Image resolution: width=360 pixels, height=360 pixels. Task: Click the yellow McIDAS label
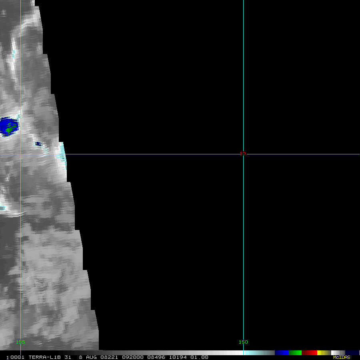click(x=341, y=357)
